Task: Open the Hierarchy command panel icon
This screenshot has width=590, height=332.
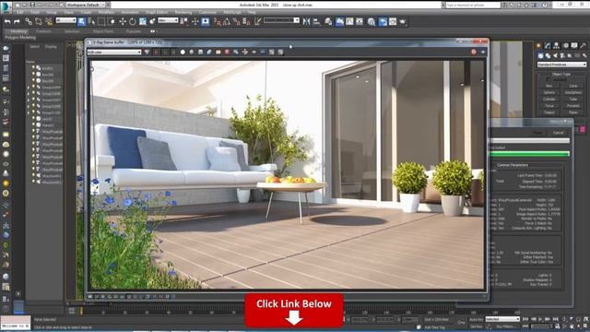Action: click(557, 45)
